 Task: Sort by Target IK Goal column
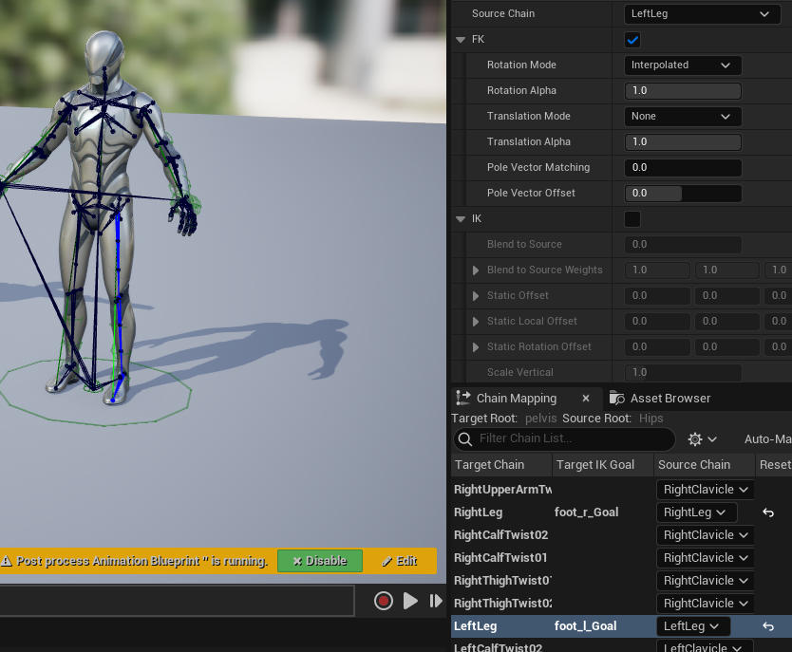coord(603,465)
